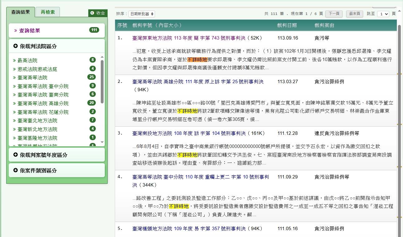
Task: Filter by 懲戒法院懲戒法庭
Action: point(37,69)
